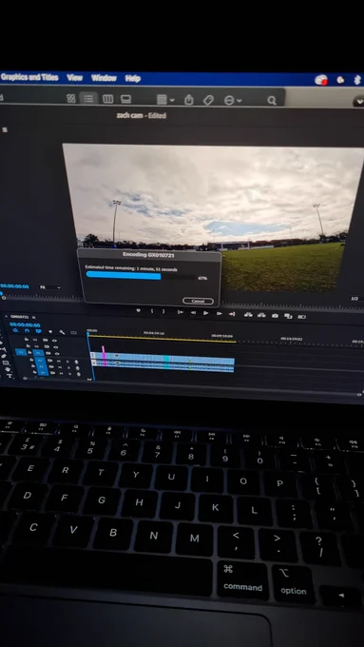Image resolution: width=364 pixels, height=647 pixels.
Task: Step forward one frame
Action: click(220, 313)
